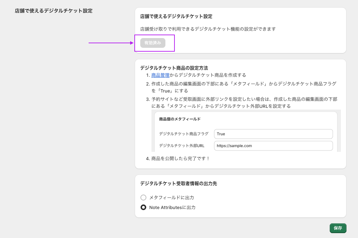The image size is (358, 238).
Task: Click step 4 text 商品を公開したら完了です！
Action: [180, 158]
